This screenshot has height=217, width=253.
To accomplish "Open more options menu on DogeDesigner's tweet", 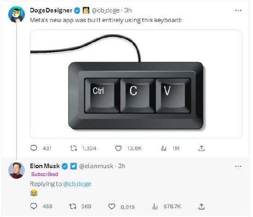I will point(238,11).
